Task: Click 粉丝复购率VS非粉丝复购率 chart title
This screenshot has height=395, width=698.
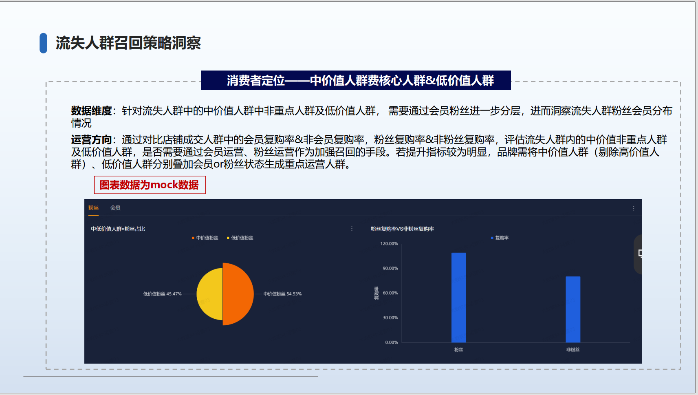Action: [402, 229]
